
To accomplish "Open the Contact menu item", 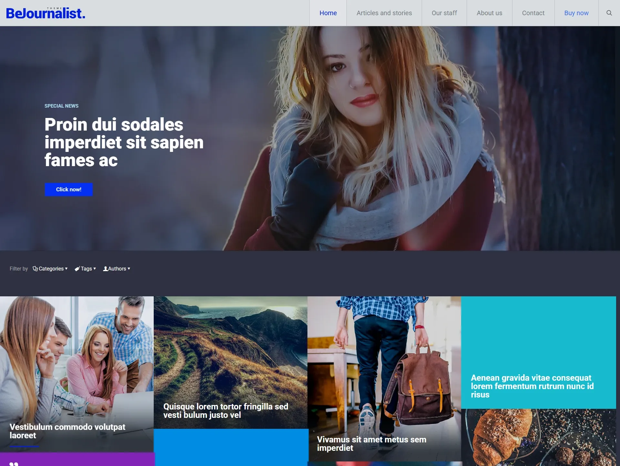I will click(533, 13).
